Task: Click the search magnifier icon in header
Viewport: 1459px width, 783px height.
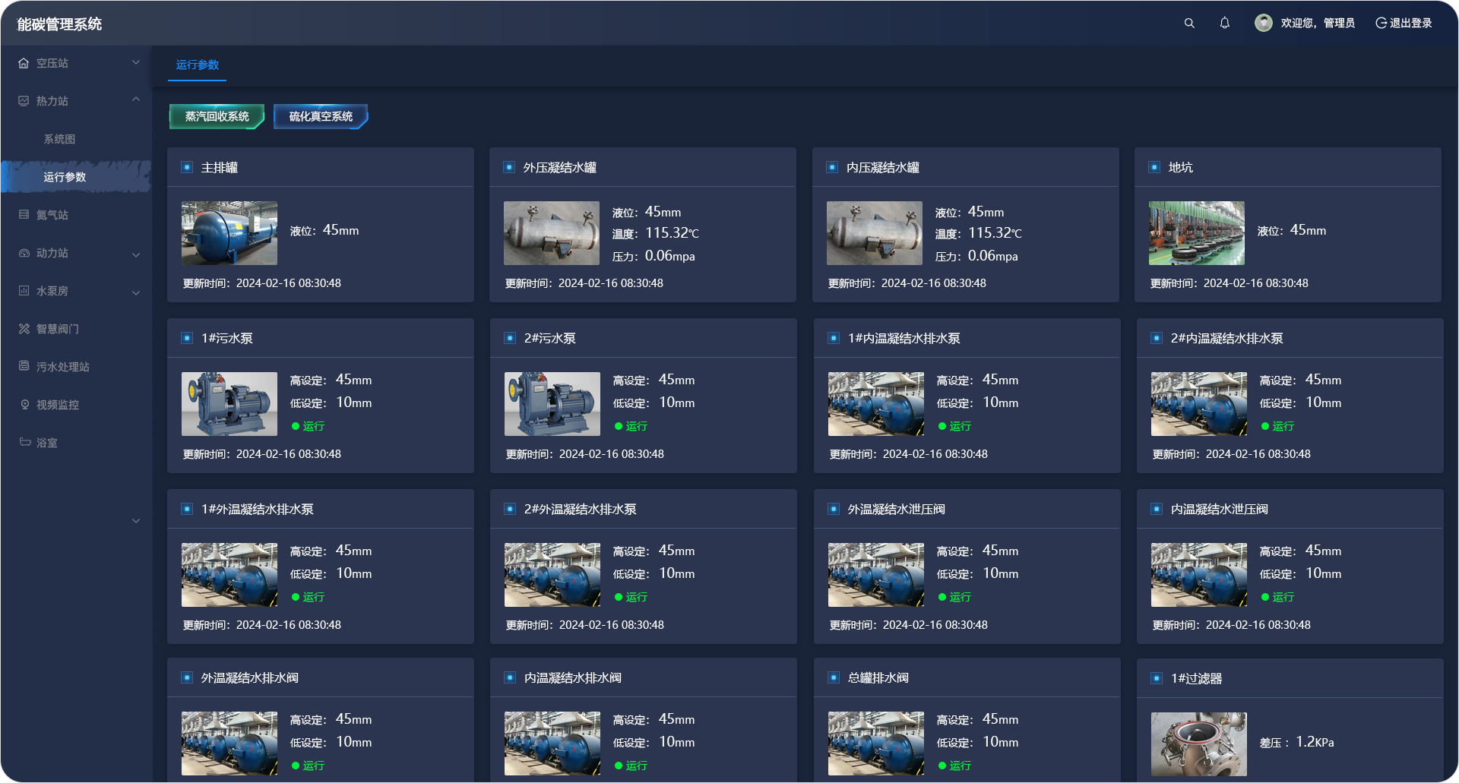Action: [x=1189, y=24]
